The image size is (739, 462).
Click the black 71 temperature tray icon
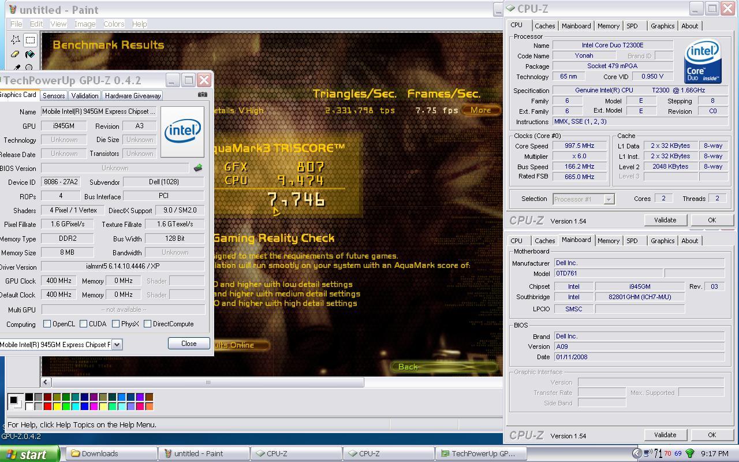658,454
